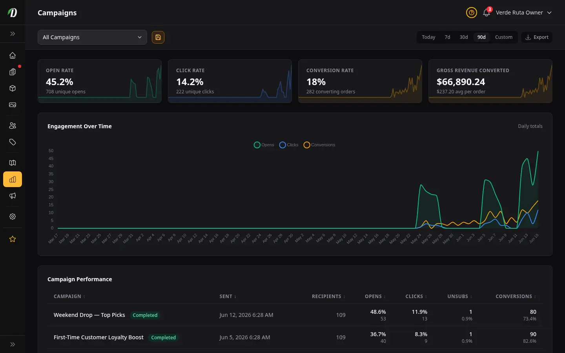Click the Click Rate stat card

tap(230, 81)
